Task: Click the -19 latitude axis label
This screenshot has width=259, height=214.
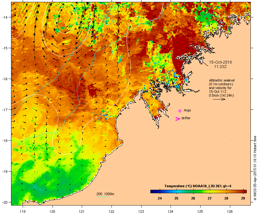Action: click(x=4, y=172)
